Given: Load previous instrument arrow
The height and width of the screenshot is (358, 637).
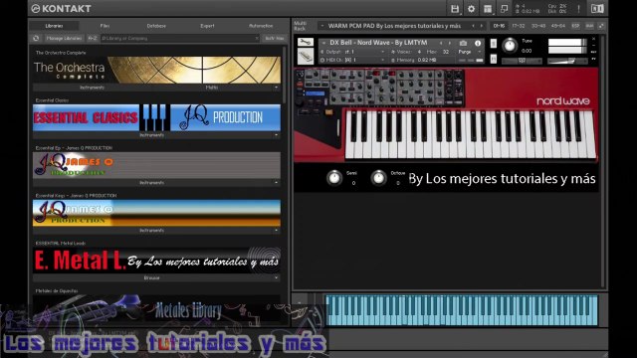Looking at the screenshot, I should click(x=441, y=43).
